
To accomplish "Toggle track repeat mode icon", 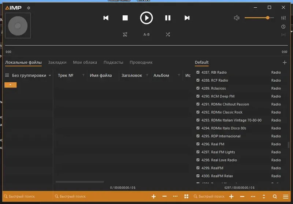I will click(125, 34).
